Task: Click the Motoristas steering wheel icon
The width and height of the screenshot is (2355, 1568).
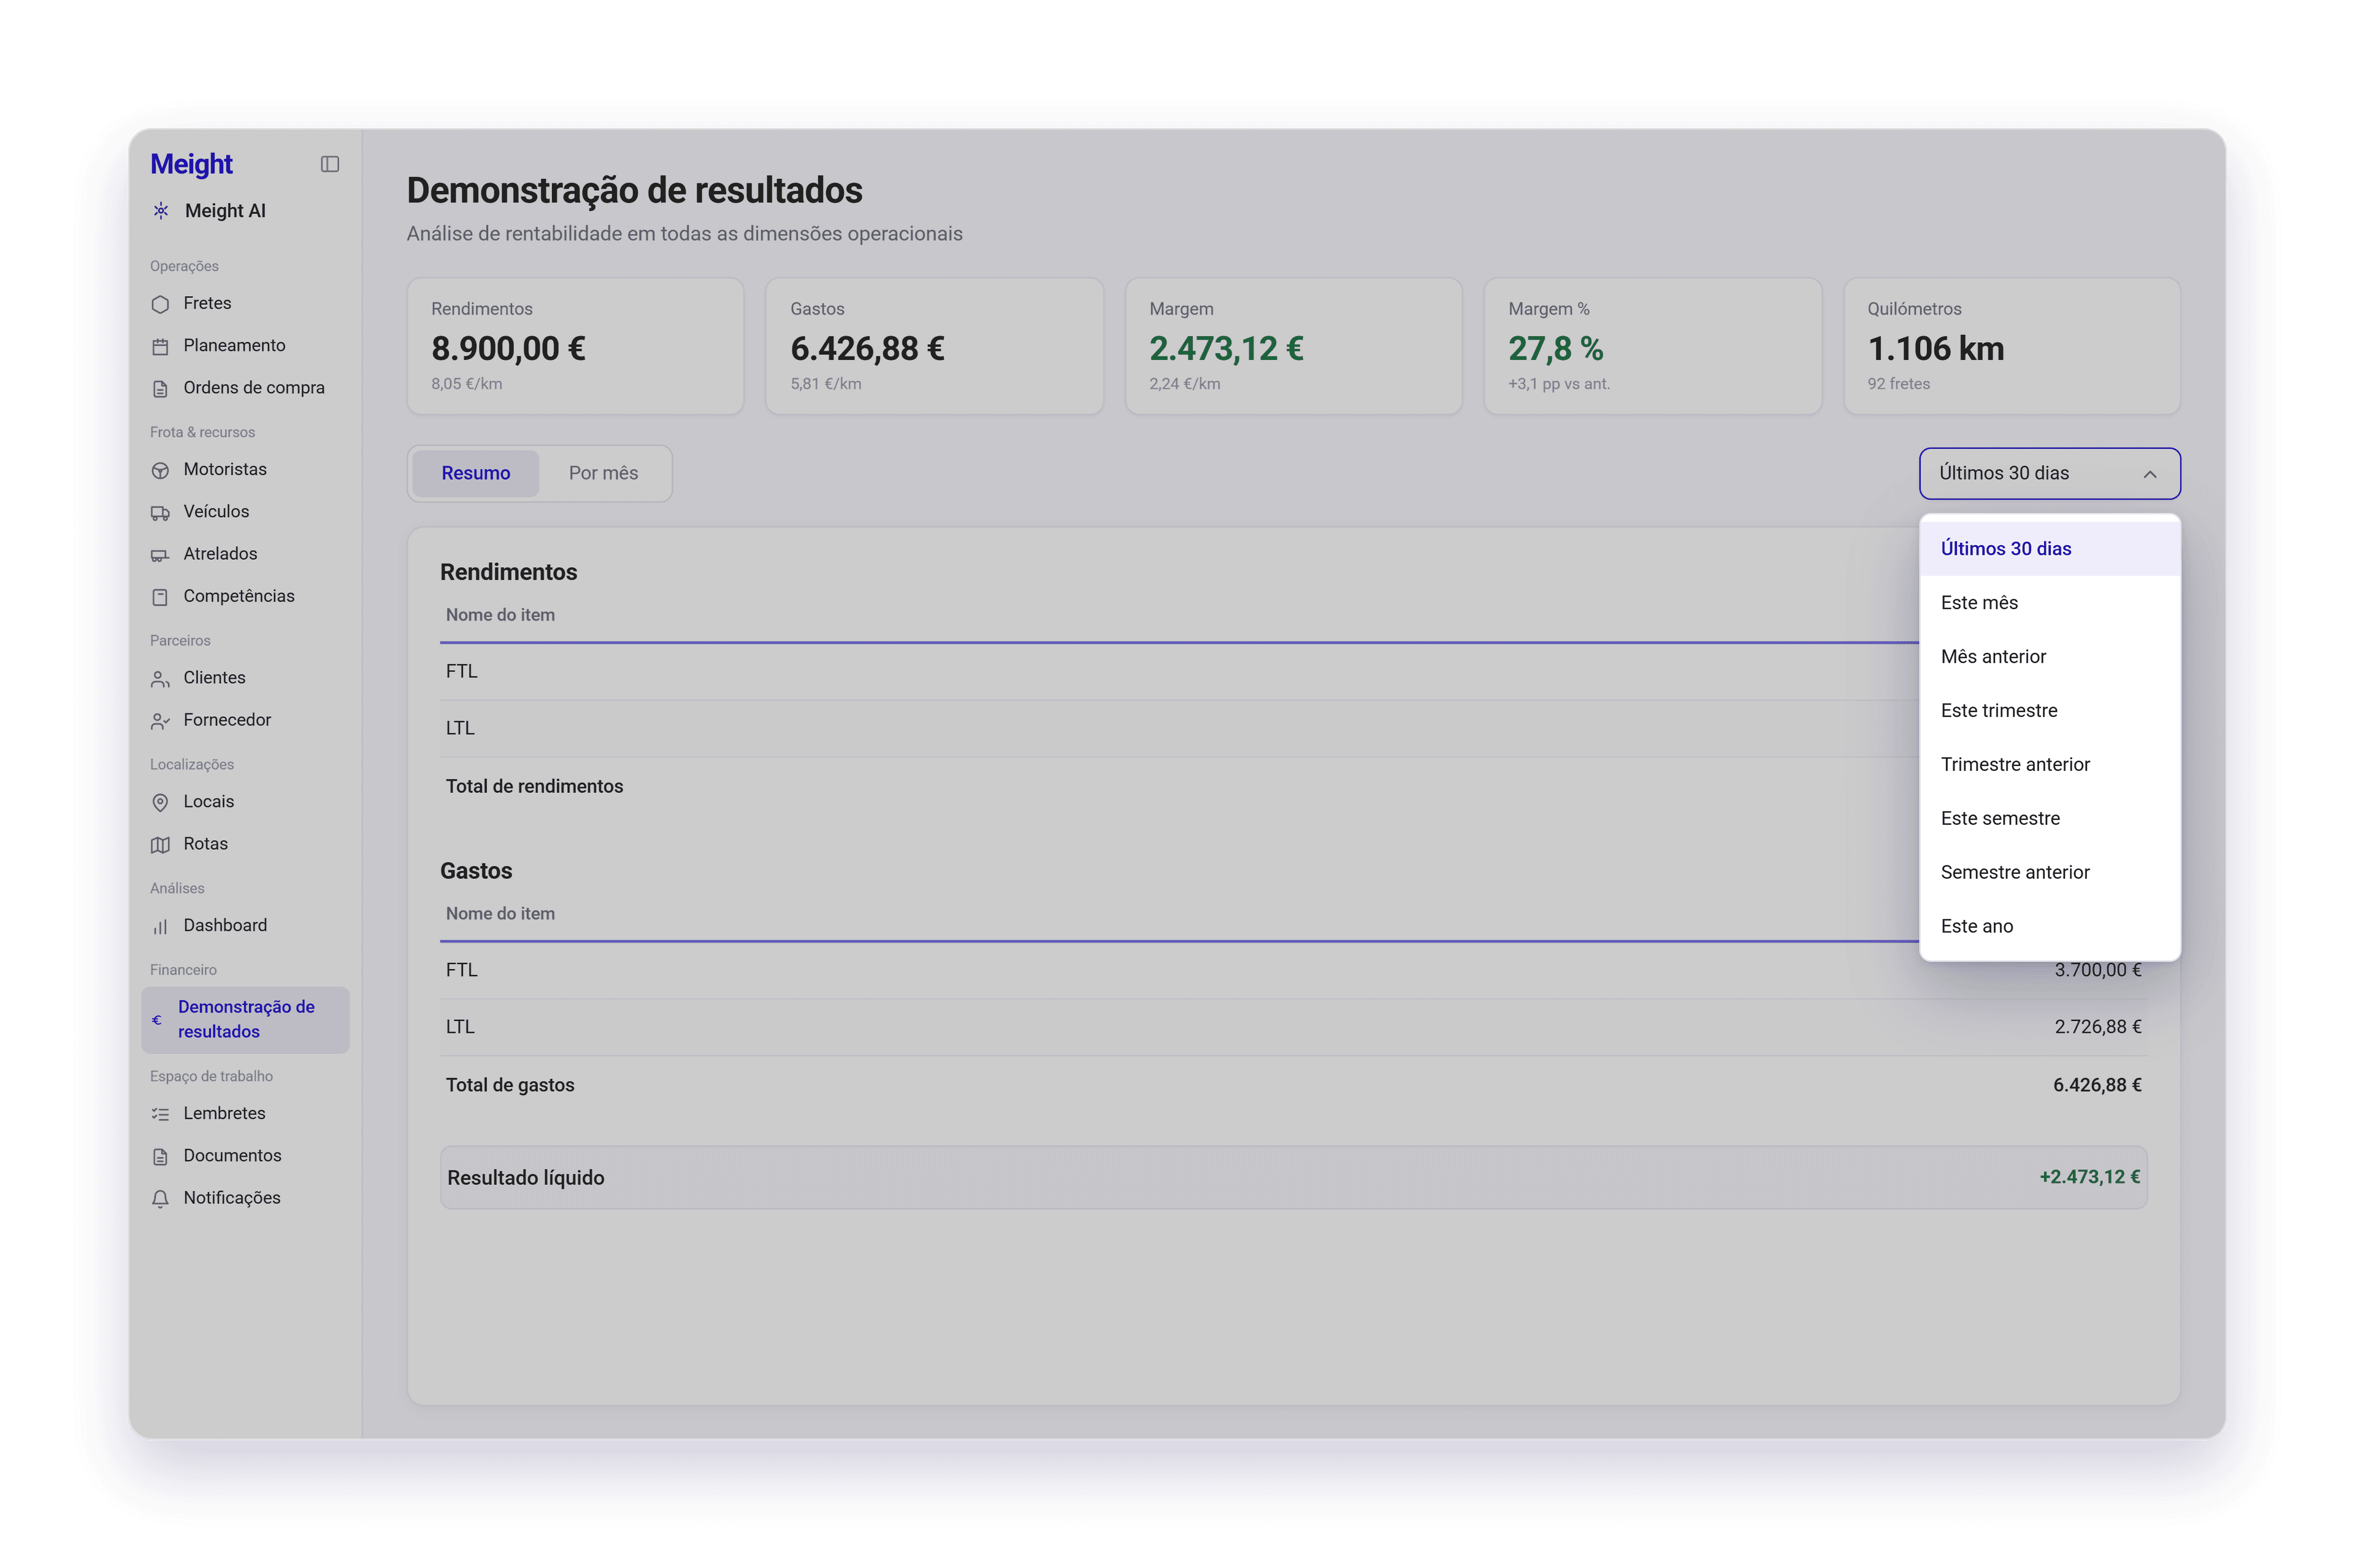Action: point(160,470)
